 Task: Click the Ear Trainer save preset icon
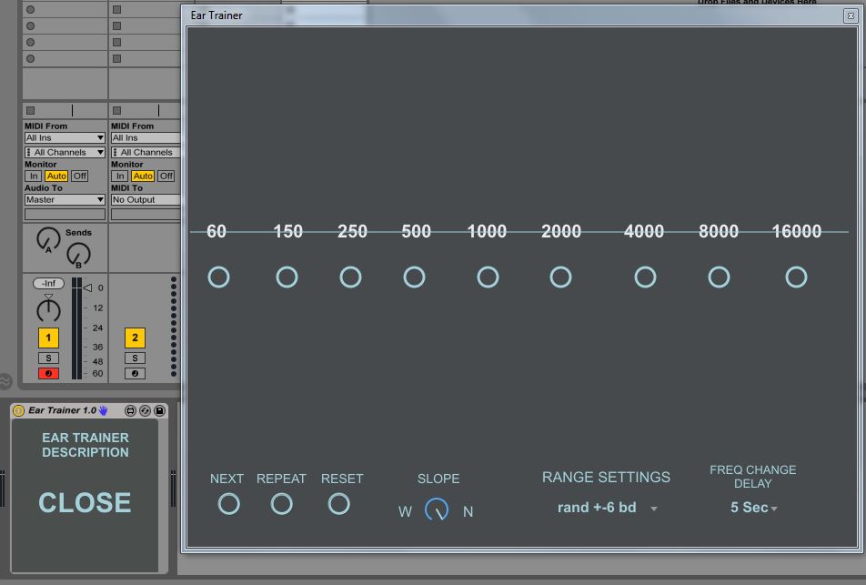click(x=159, y=411)
